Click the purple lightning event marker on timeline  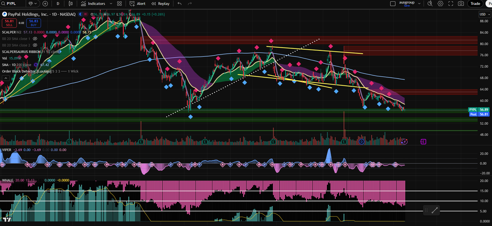404,141
